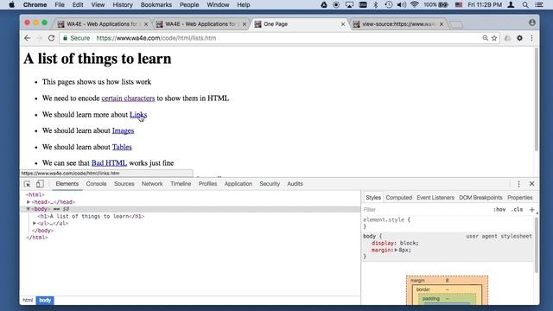
Task: Select html in the DOM breadcrumb bar
Action: pos(28,301)
